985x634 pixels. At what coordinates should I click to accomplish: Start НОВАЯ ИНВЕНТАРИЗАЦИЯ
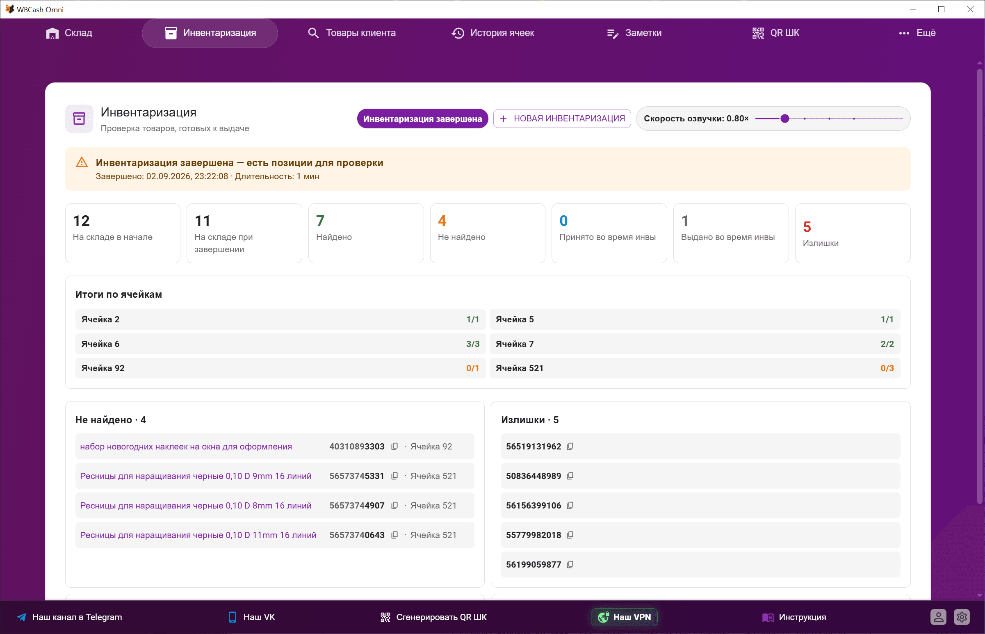coord(562,119)
